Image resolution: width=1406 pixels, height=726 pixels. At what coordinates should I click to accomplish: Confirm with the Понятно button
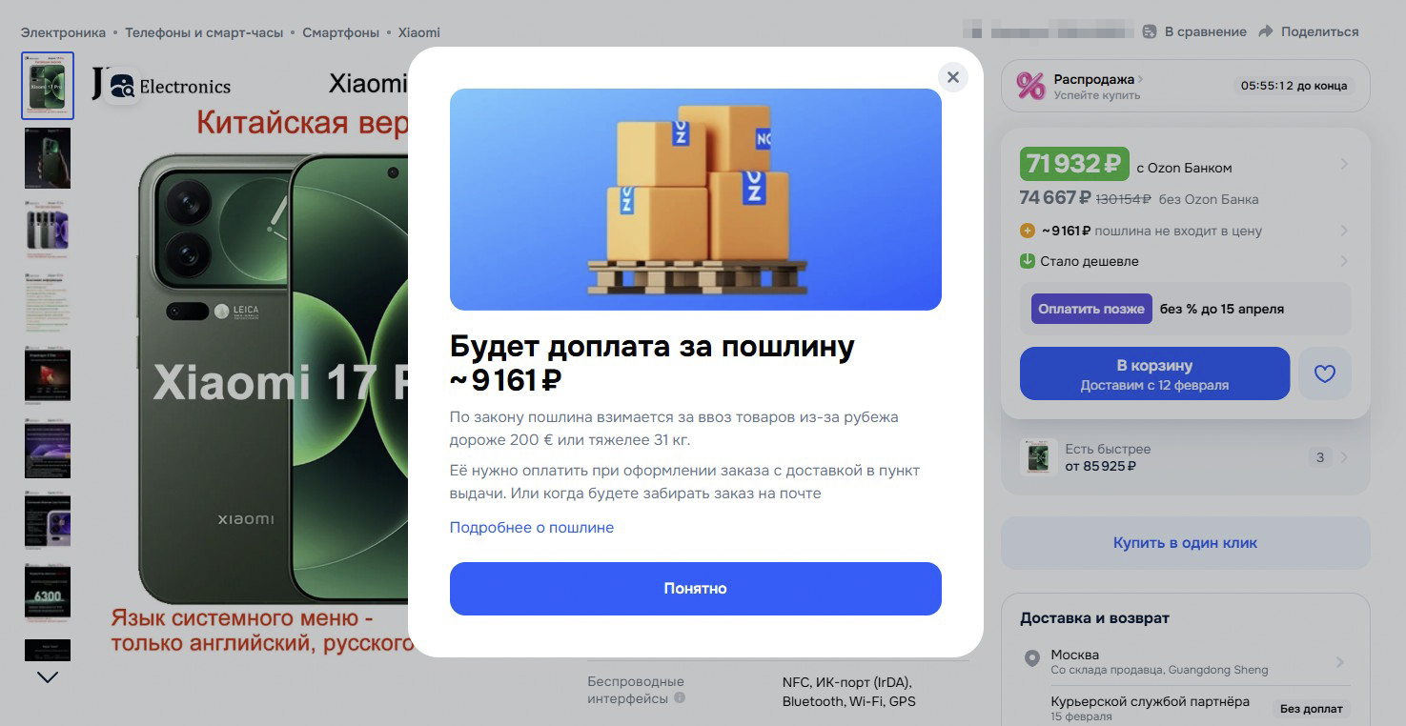coord(696,589)
